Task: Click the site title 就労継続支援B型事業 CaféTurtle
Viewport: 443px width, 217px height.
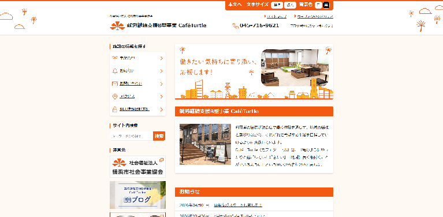Action: [167, 25]
